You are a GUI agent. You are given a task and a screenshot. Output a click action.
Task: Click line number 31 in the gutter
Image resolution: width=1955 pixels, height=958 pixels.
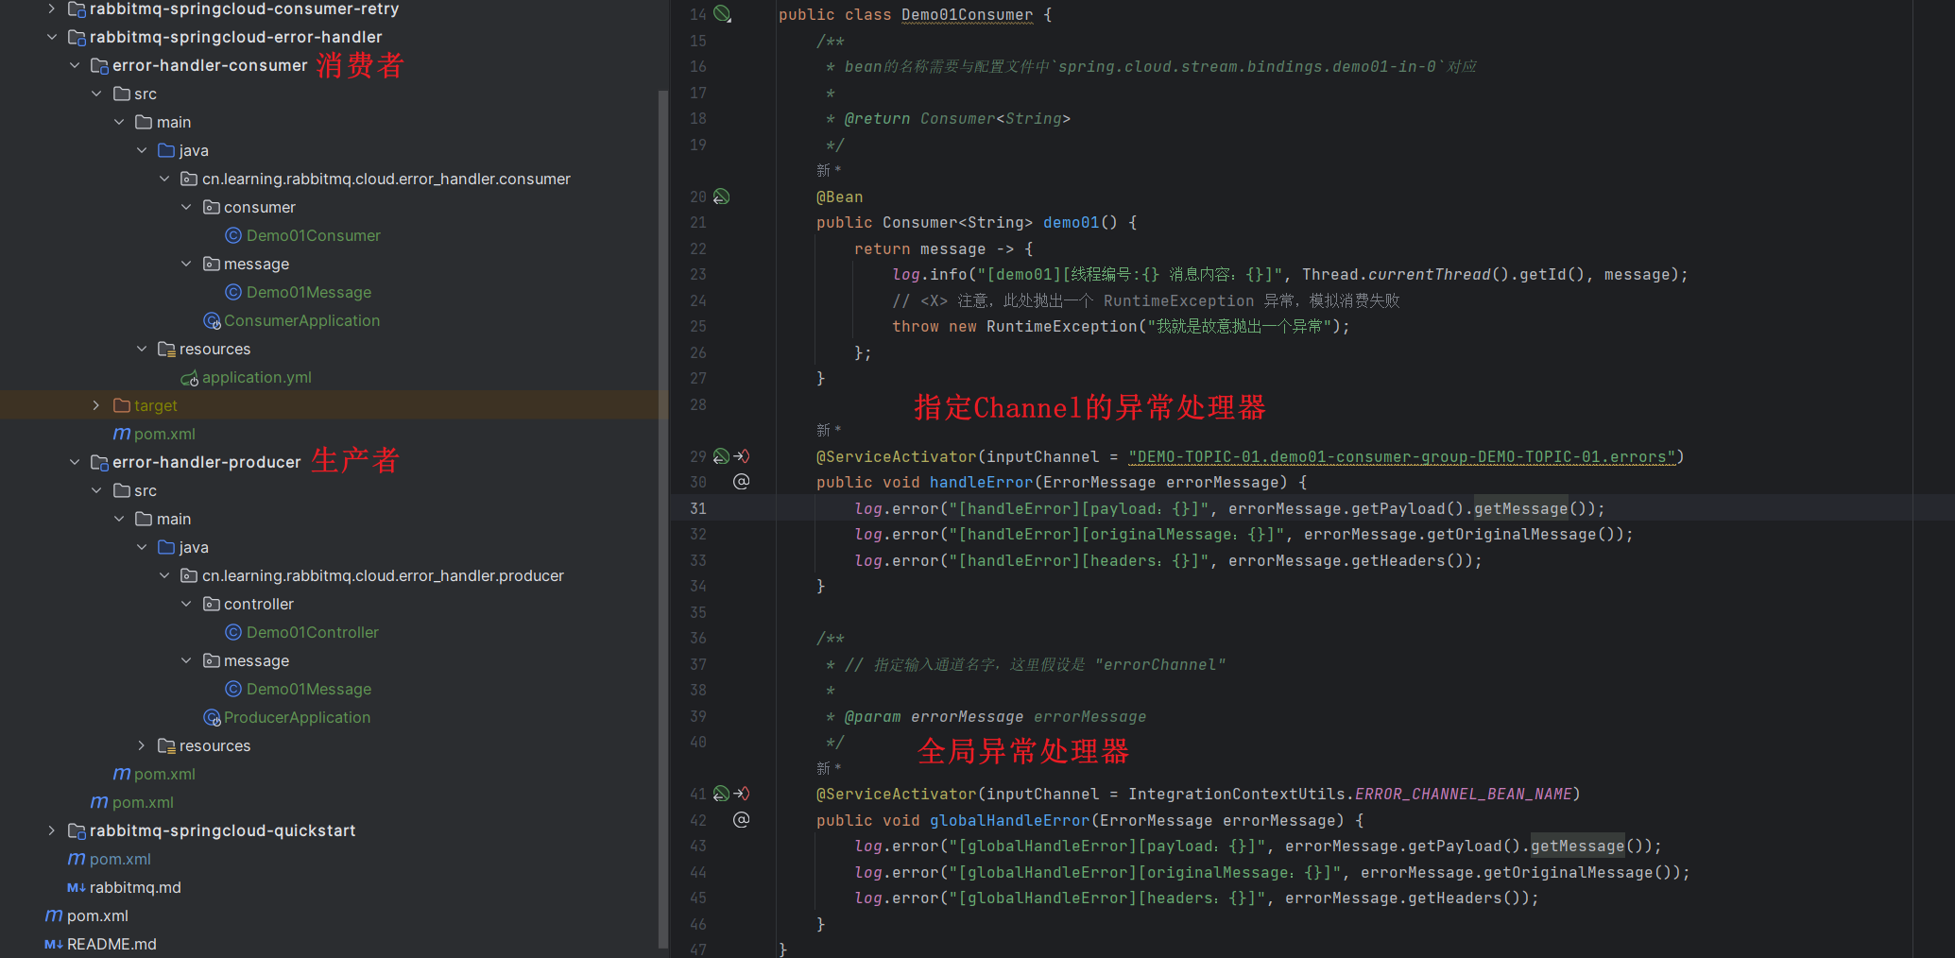pyautogui.click(x=698, y=508)
